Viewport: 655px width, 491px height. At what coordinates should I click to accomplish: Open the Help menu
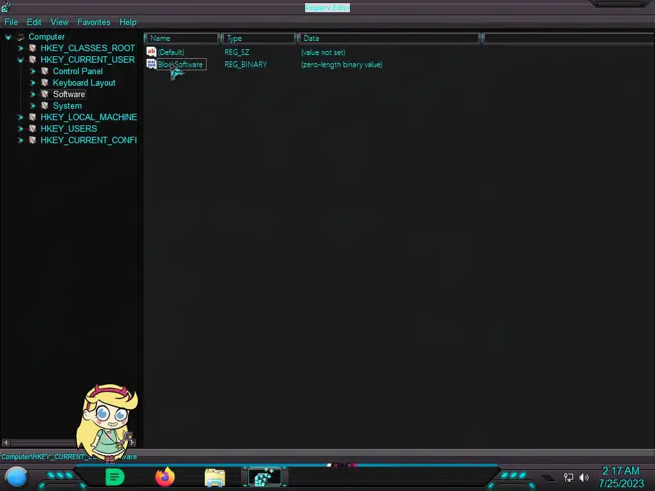coord(128,22)
